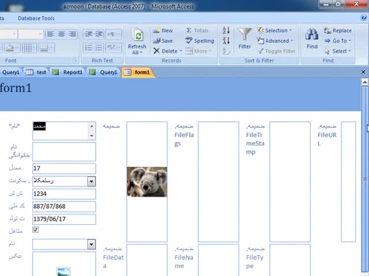369x276 pixels.
Task: Switch to the Query1 tab next to form1
Action: click(x=104, y=72)
